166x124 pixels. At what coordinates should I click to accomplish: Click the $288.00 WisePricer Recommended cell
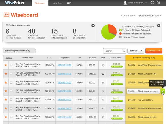(x=145, y=109)
